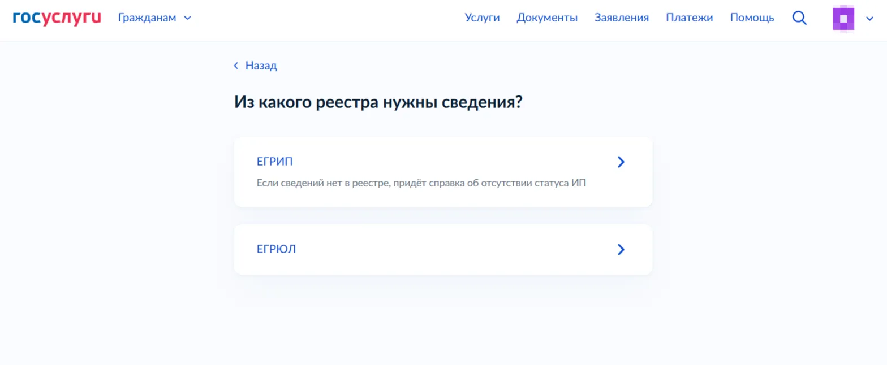Click the Госуслуги logo
Image resolution: width=887 pixels, height=365 pixels.
pos(57,18)
